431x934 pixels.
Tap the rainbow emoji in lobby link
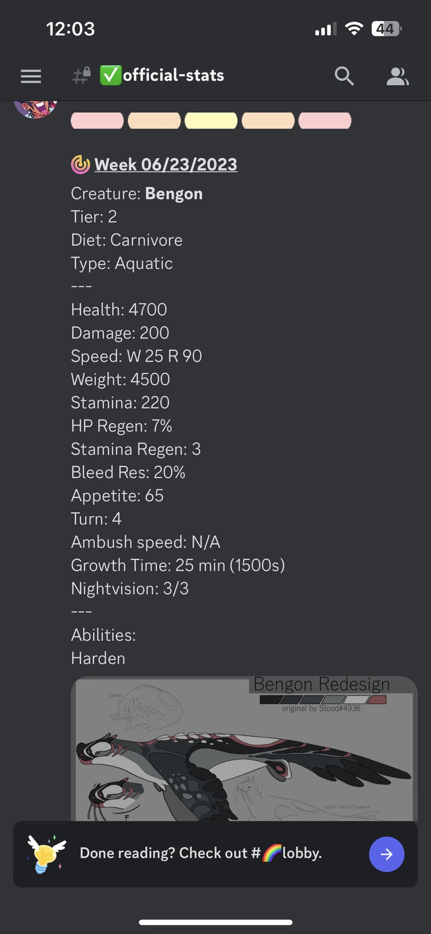click(272, 853)
